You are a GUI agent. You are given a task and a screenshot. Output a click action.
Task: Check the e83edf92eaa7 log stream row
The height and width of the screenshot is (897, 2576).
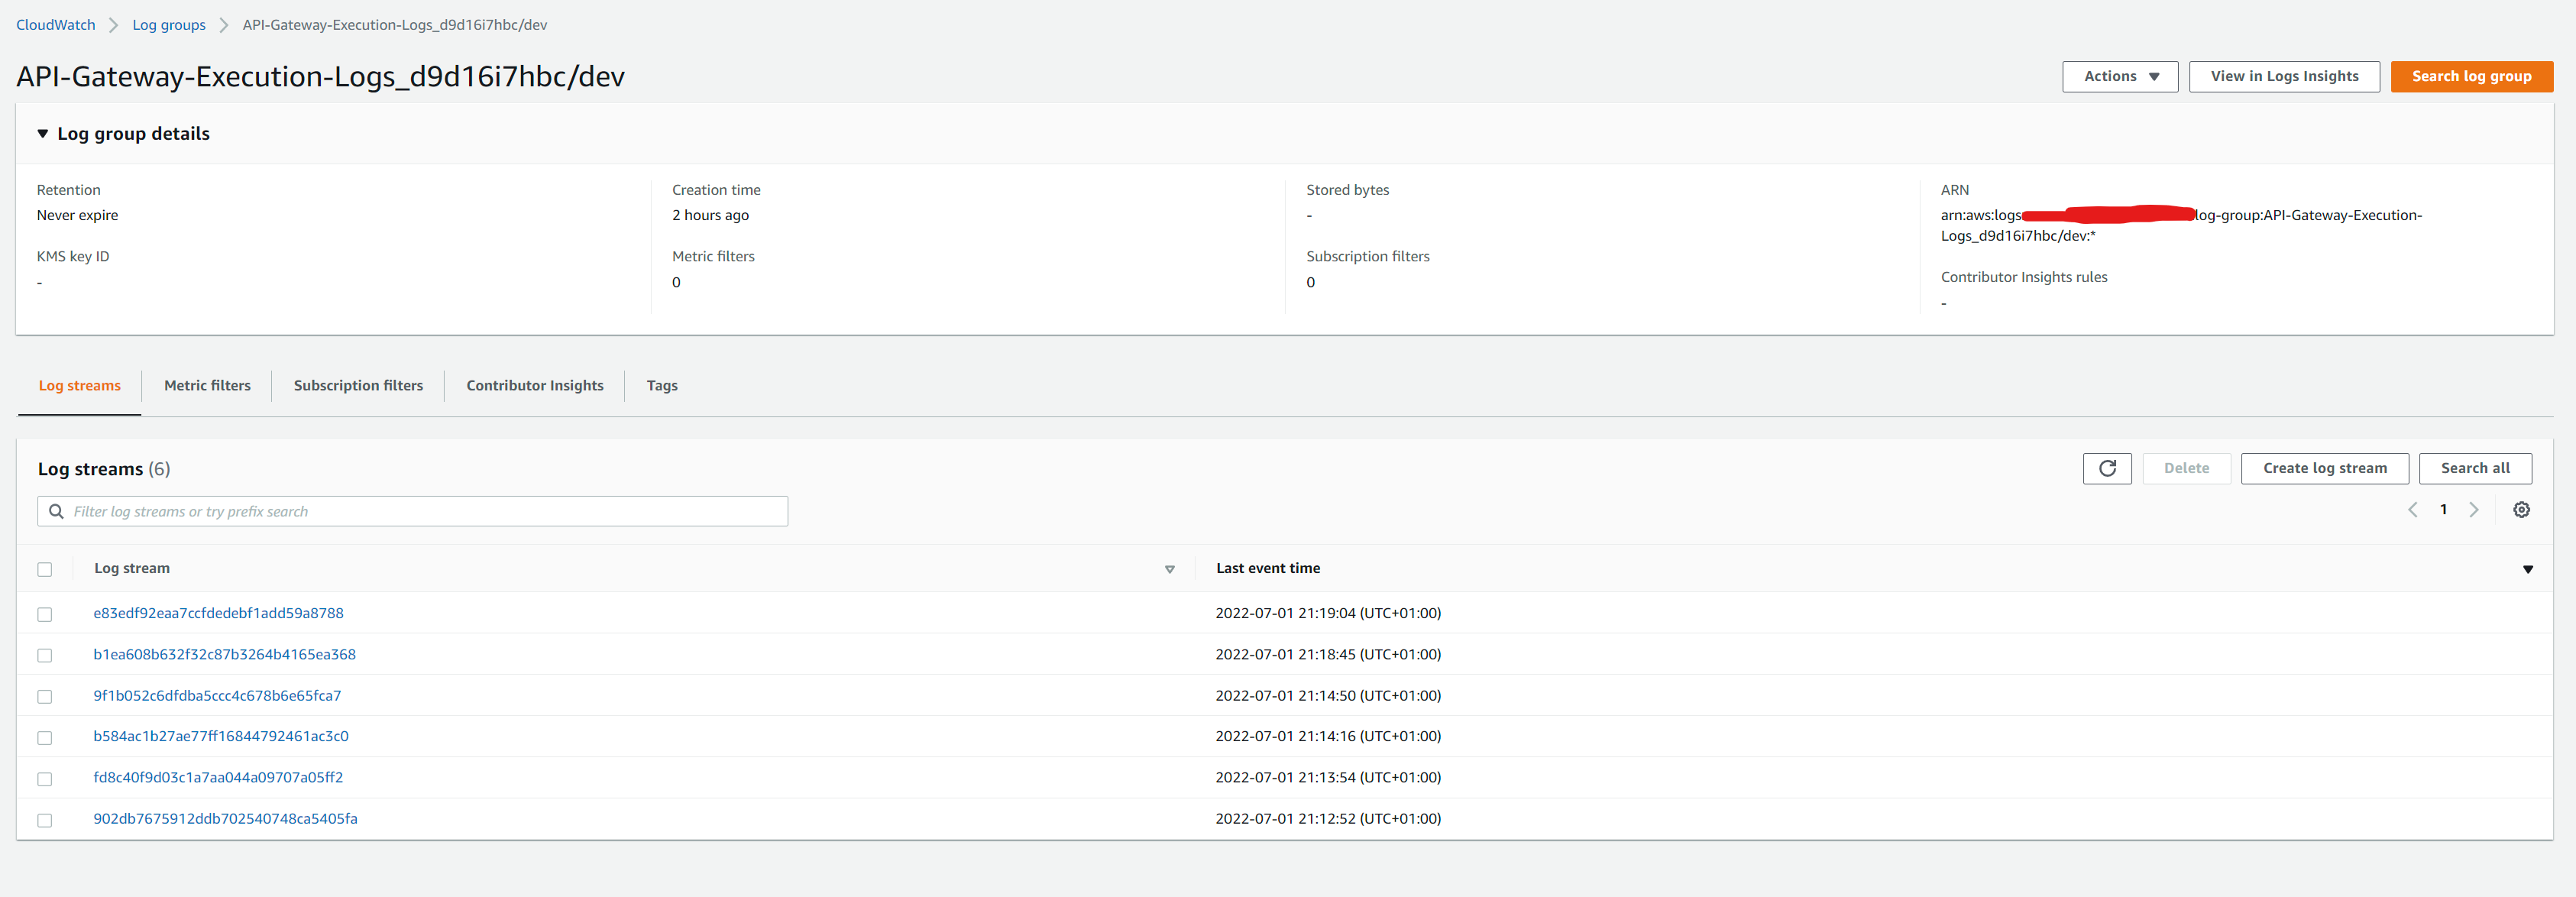click(45, 614)
